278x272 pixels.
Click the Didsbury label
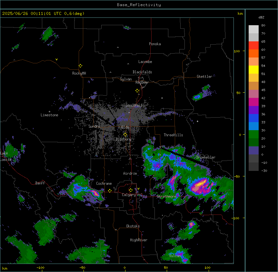(124, 139)
